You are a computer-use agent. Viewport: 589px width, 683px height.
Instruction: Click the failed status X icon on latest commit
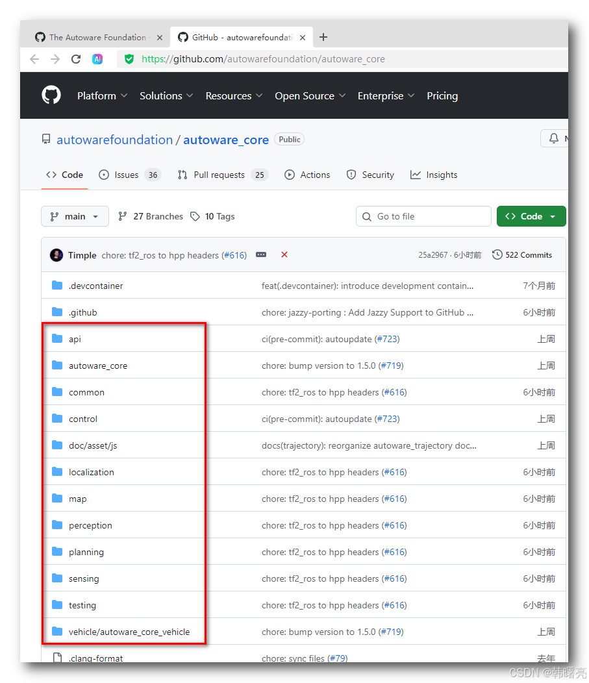[x=284, y=255]
